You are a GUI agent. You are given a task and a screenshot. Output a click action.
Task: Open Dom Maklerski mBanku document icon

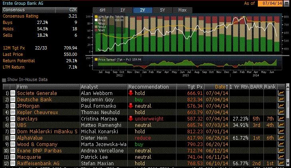pos(13,131)
